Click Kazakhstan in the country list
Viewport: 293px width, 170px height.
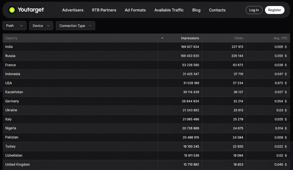tap(14, 92)
